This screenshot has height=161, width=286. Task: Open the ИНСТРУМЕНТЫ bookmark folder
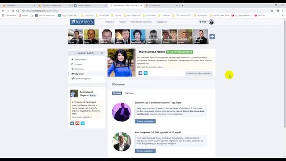pos(132,16)
